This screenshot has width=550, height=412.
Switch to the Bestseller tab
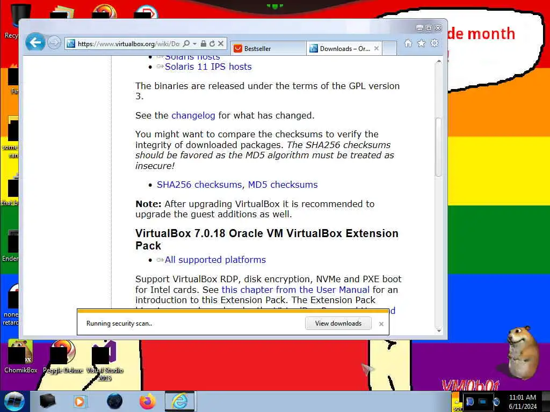tap(269, 48)
